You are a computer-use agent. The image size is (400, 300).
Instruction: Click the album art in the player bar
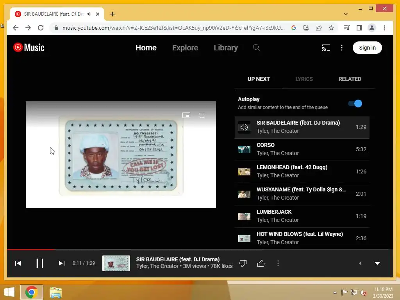(x=116, y=263)
